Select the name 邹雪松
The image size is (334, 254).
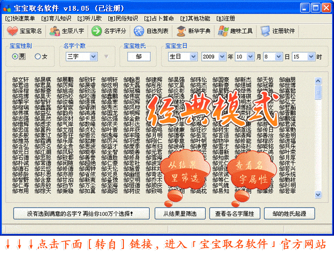(x=287, y=97)
